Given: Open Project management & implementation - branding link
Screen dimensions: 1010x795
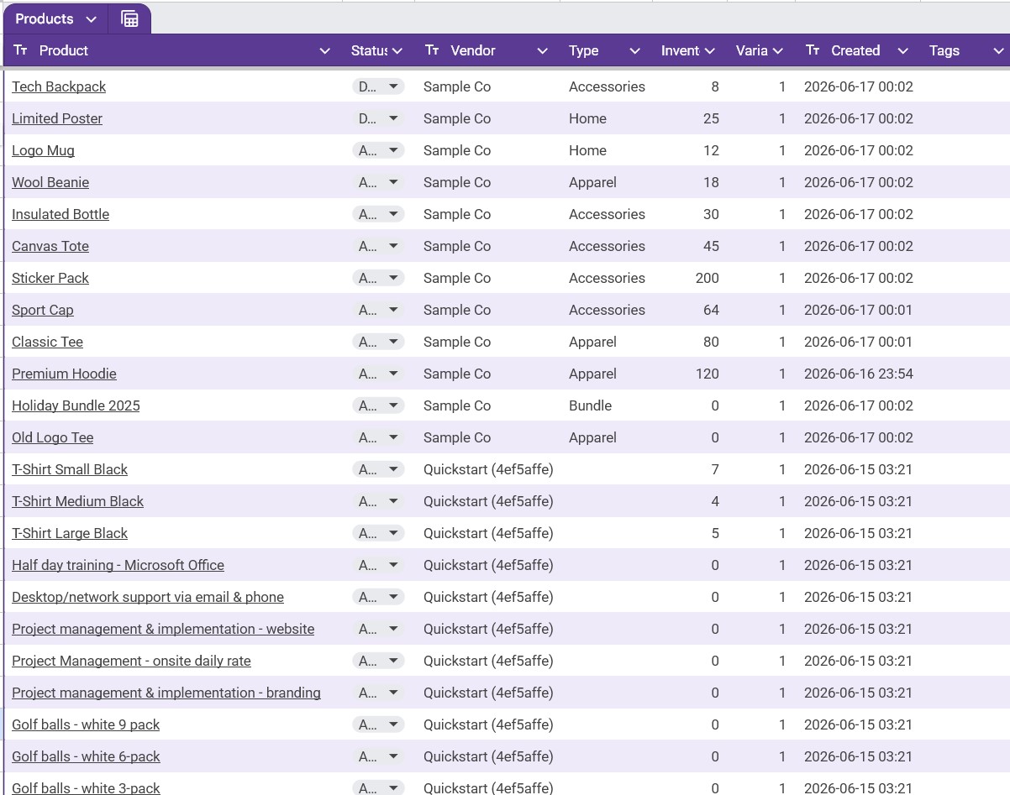Looking at the screenshot, I should pos(166,693).
